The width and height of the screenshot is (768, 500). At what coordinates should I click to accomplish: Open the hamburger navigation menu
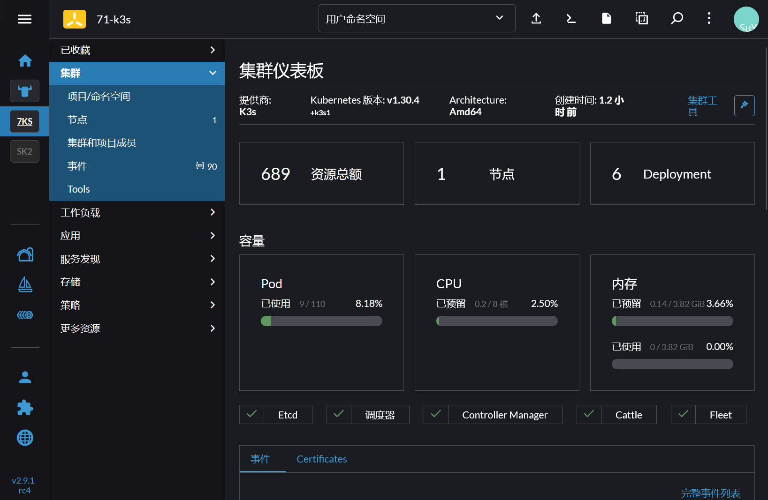[24, 19]
